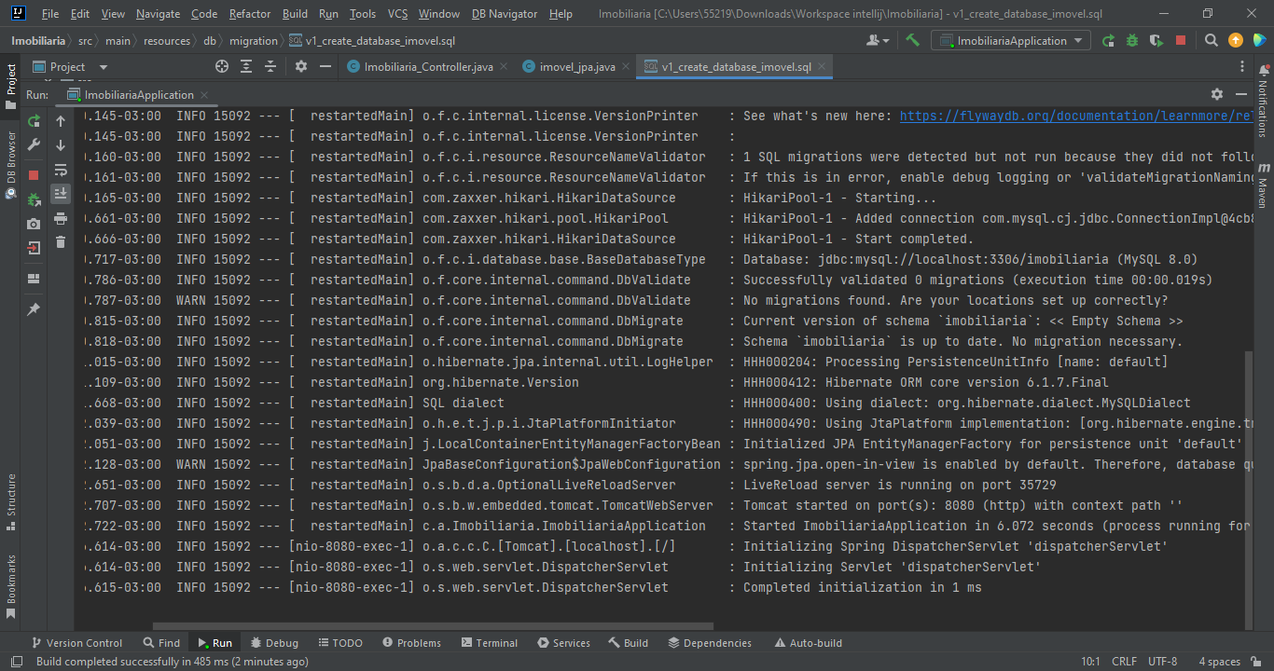Open TODO tool window

[340, 643]
